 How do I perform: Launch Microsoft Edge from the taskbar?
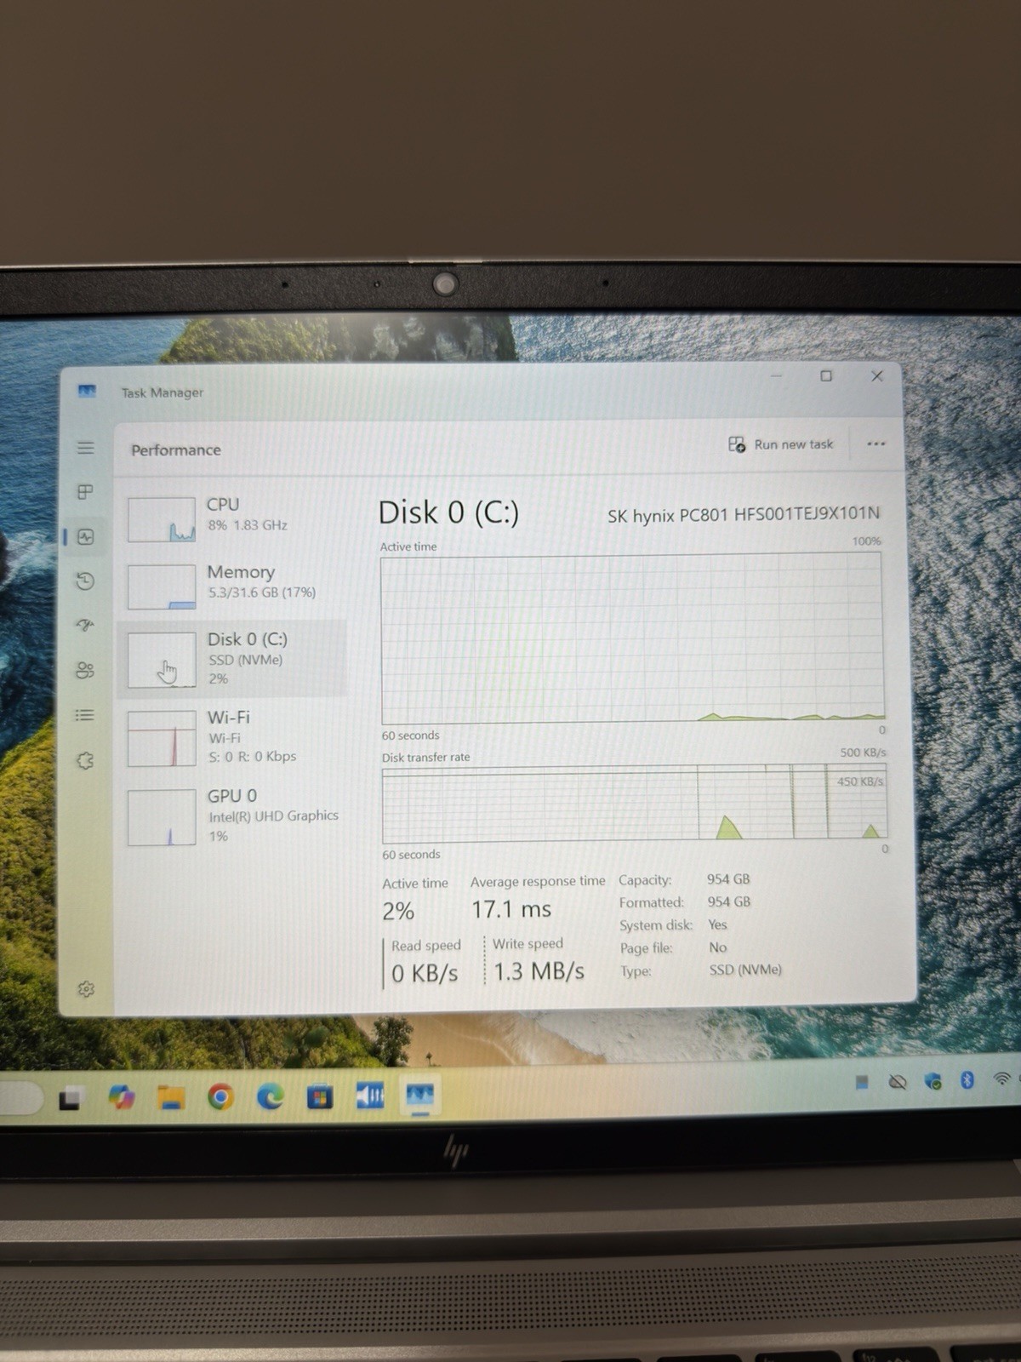pyautogui.click(x=271, y=1098)
